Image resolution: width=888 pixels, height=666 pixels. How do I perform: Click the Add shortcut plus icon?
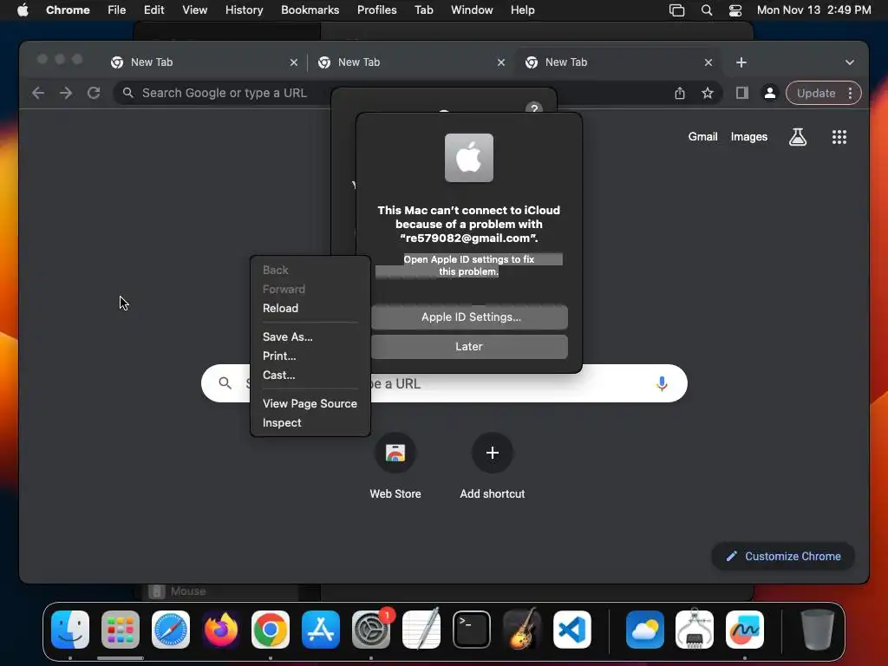click(493, 453)
